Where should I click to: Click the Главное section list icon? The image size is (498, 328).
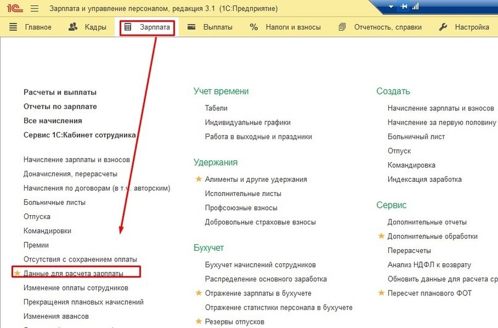tap(13, 27)
